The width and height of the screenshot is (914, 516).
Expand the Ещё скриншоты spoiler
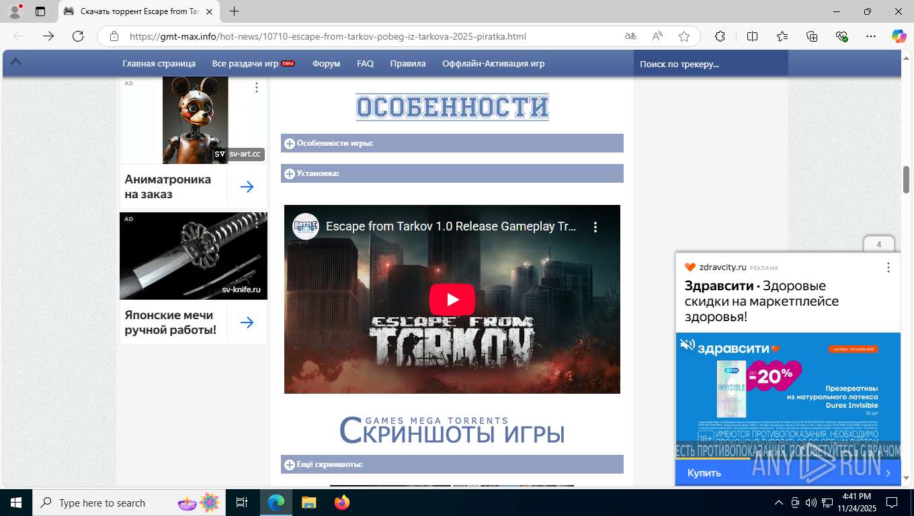click(x=452, y=464)
